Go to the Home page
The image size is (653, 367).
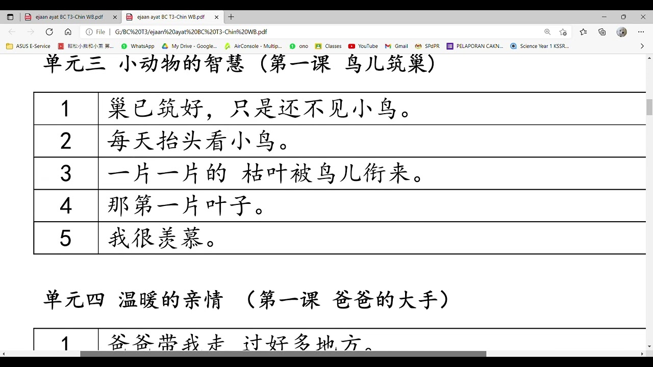(68, 32)
